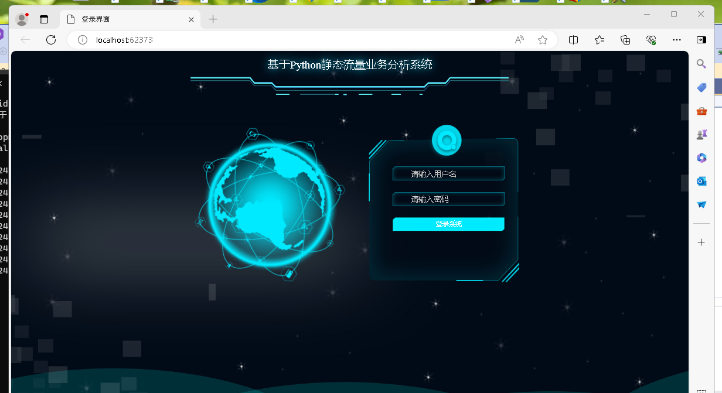Viewport: 722px width, 393px height.
Task: Go back using the browser back arrow
Action: coord(25,40)
